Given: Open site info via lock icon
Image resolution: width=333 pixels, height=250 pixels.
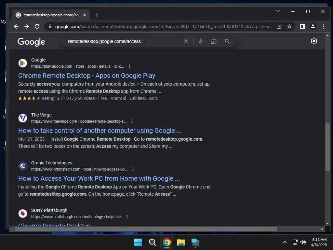Looking at the screenshot, I should (50, 26).
